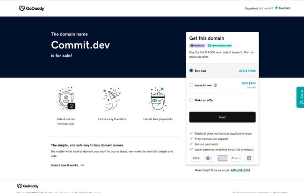Click the Safe & secure transactions caption
This screenshot has height=193, width=304.
coord(66,121)
